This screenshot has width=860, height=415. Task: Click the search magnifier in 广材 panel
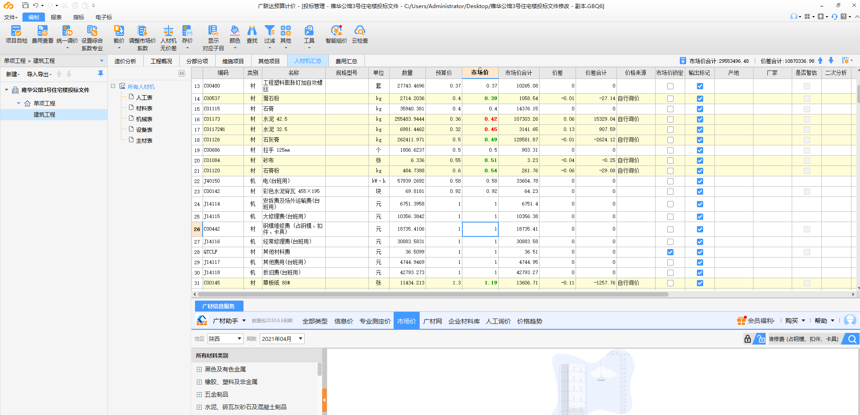tap(851, 339)
